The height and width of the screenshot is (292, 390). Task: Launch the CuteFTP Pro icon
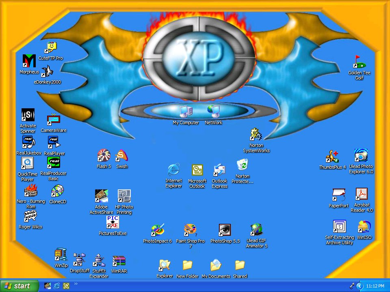click(x=51, y=48)
